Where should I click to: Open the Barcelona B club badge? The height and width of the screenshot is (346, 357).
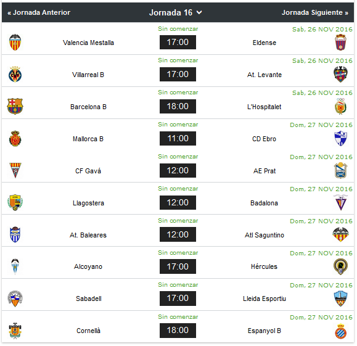(15, 106)
